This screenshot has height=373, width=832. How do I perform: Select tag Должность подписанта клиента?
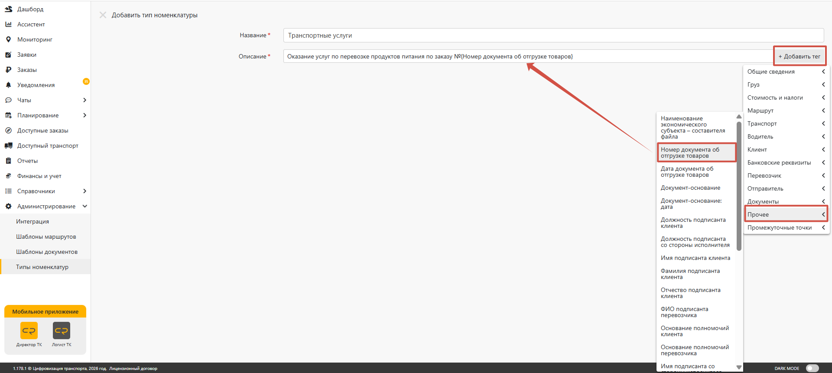pyautogui.click(x=696, y=223)
